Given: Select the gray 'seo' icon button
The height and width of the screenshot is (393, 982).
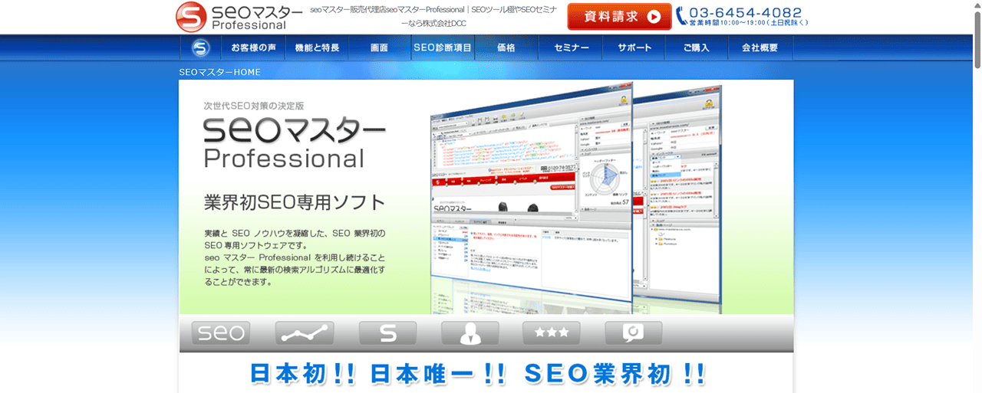Looking at the screenshot, I should [x=220, y=333].
